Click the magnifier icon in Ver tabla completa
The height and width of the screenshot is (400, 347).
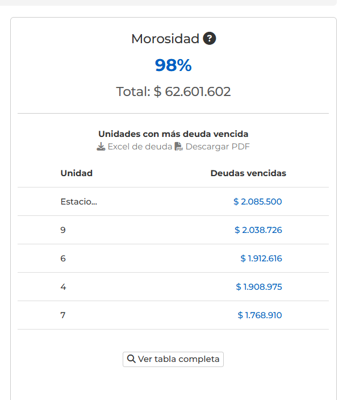click(131, 359)
